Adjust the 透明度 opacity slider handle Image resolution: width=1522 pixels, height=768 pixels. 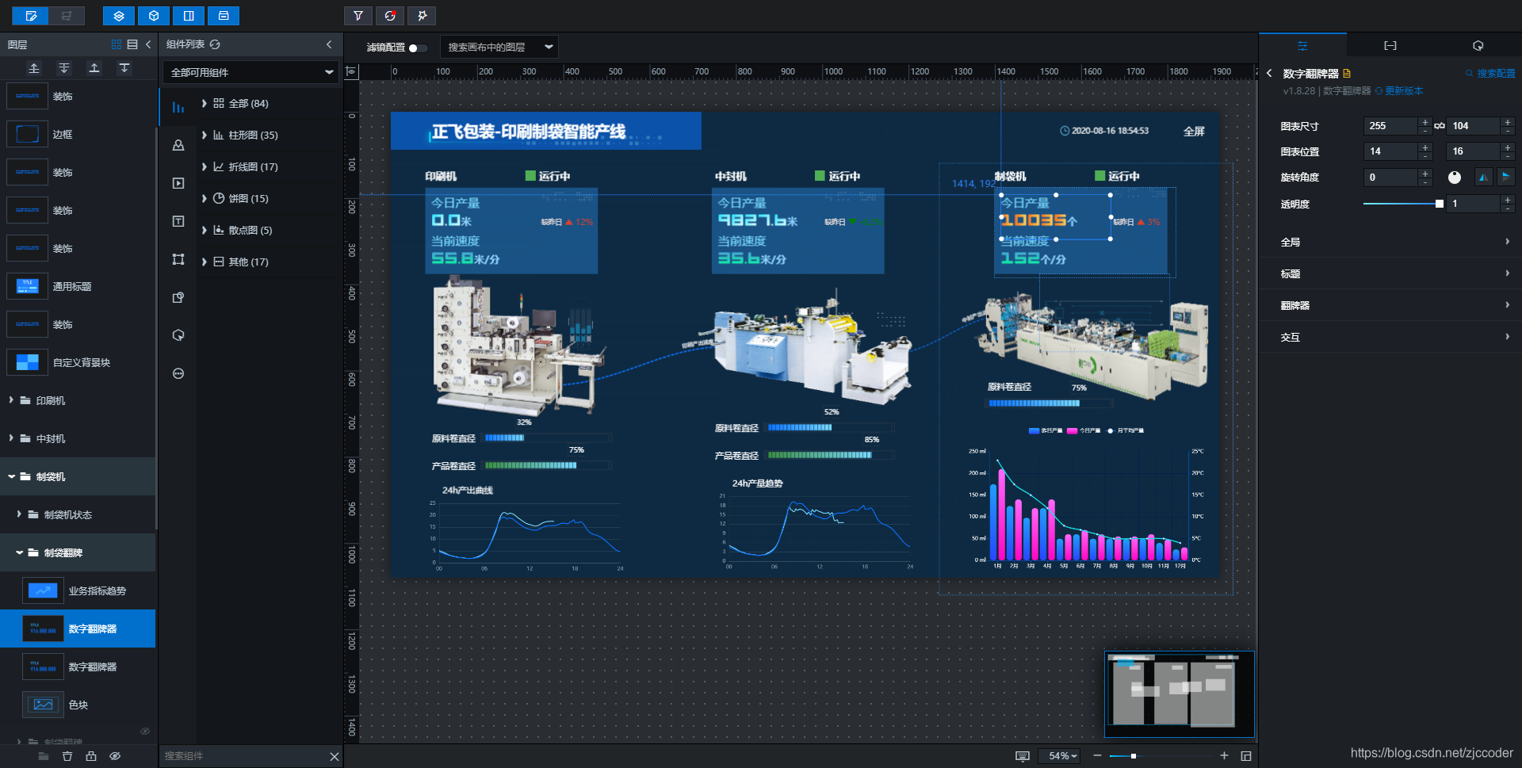[x=1440, y=204]
